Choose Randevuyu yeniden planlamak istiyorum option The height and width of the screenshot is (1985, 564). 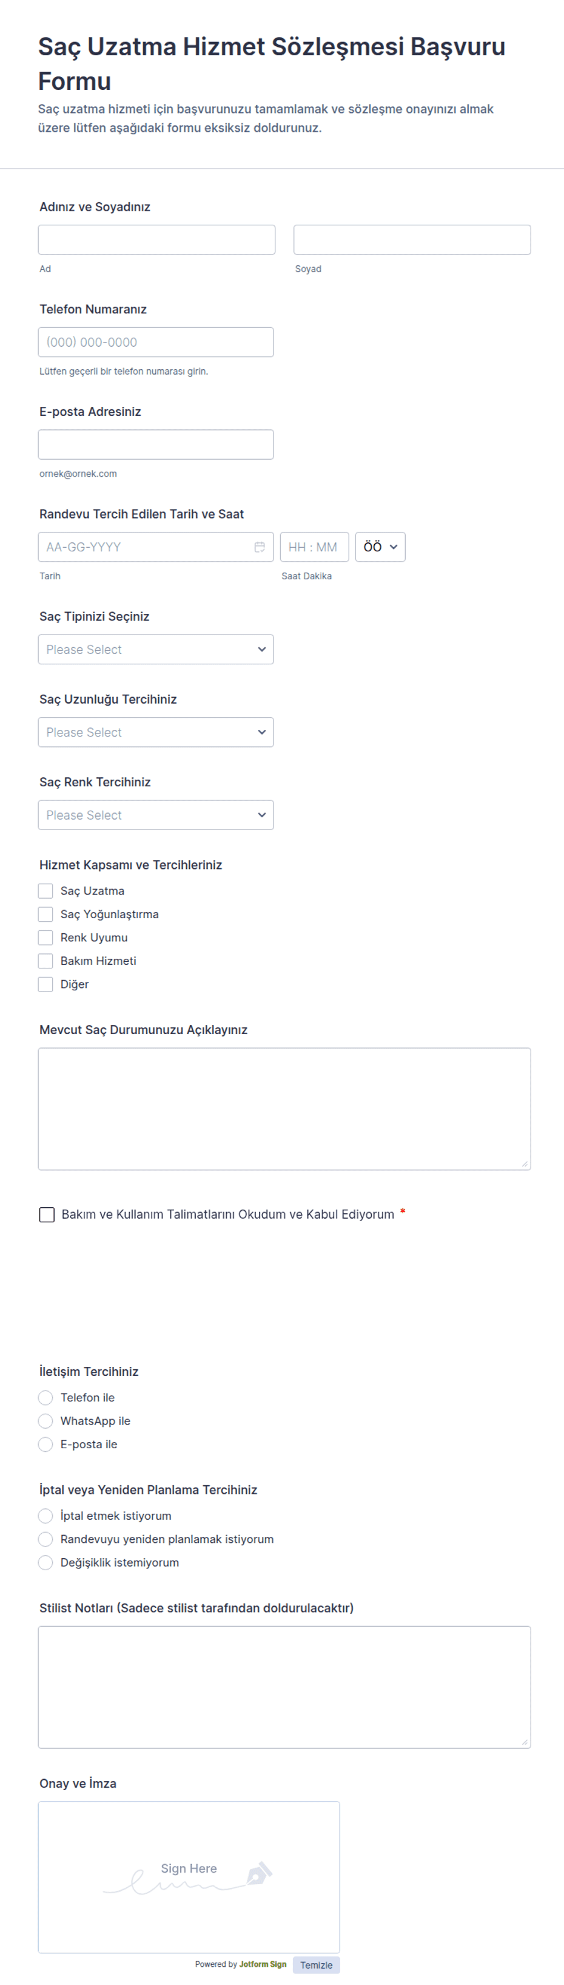pos(45,1539)
